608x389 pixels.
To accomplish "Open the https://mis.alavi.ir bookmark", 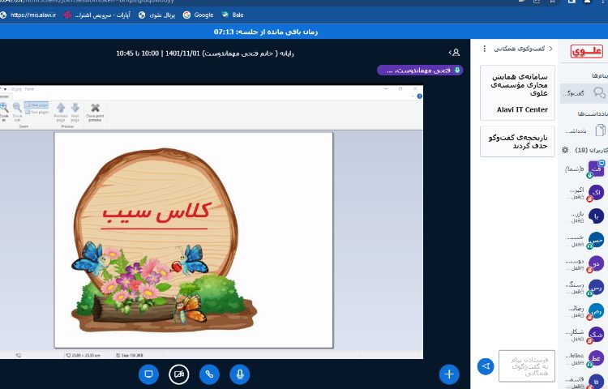I will pyautogui.click(x=28, y=15).
